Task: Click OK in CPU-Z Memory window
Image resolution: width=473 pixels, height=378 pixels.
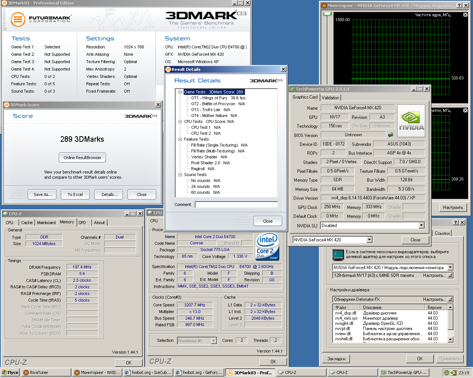Action: tap(129, 362)
